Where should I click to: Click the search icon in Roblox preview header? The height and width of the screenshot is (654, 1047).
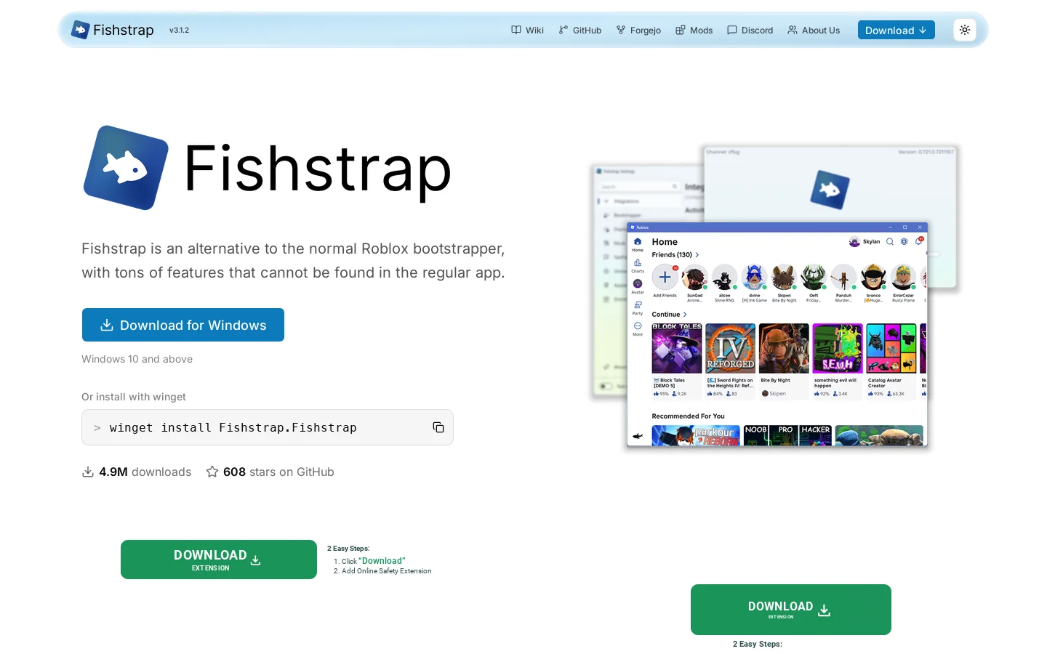890,241
